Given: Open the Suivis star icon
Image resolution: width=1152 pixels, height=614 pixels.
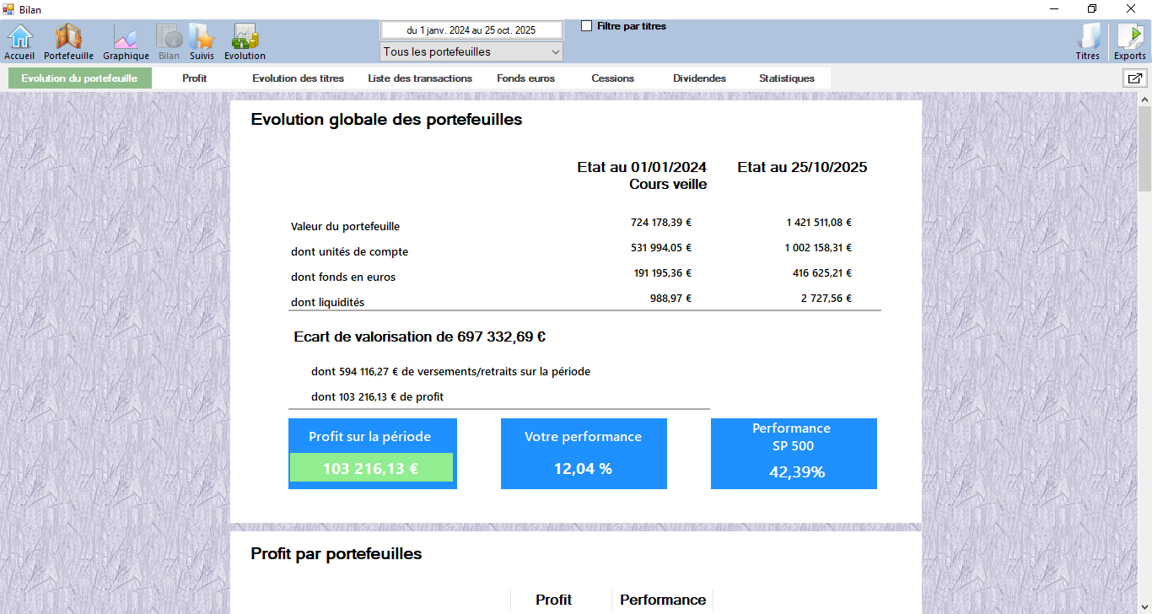Looking at the screenshot, I should (202, 39).
